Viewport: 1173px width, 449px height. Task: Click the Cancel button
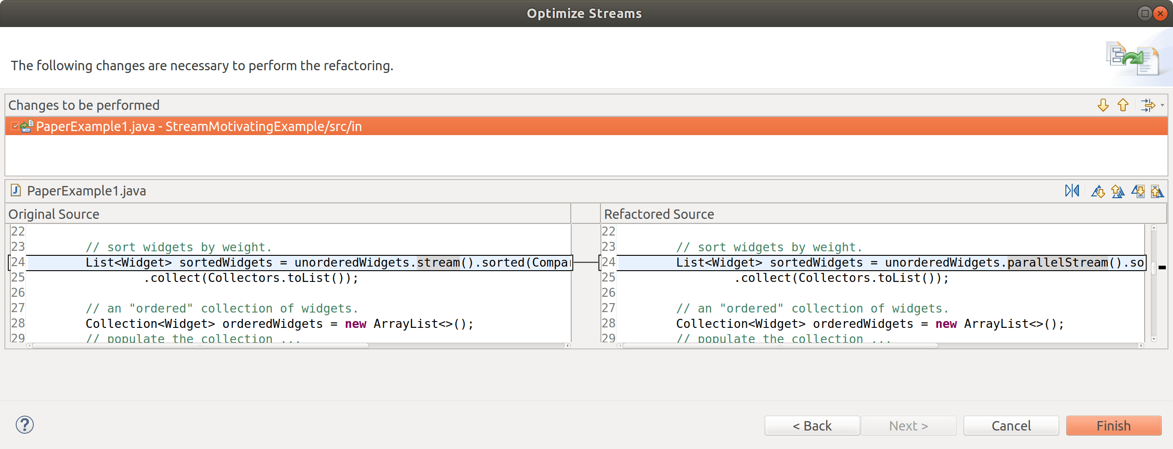point(1011,426)
